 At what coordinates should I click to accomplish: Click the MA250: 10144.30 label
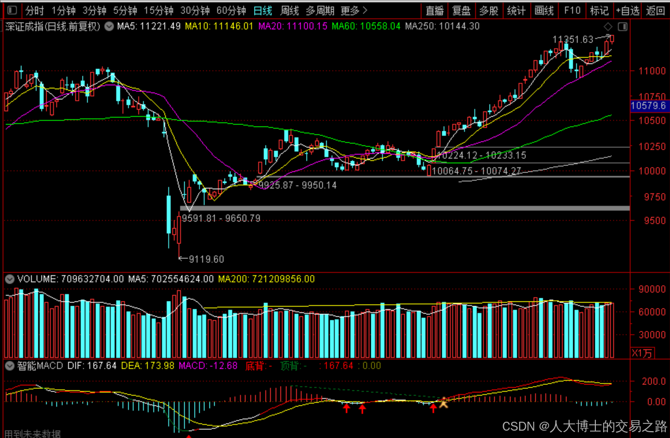pos(442,26)
